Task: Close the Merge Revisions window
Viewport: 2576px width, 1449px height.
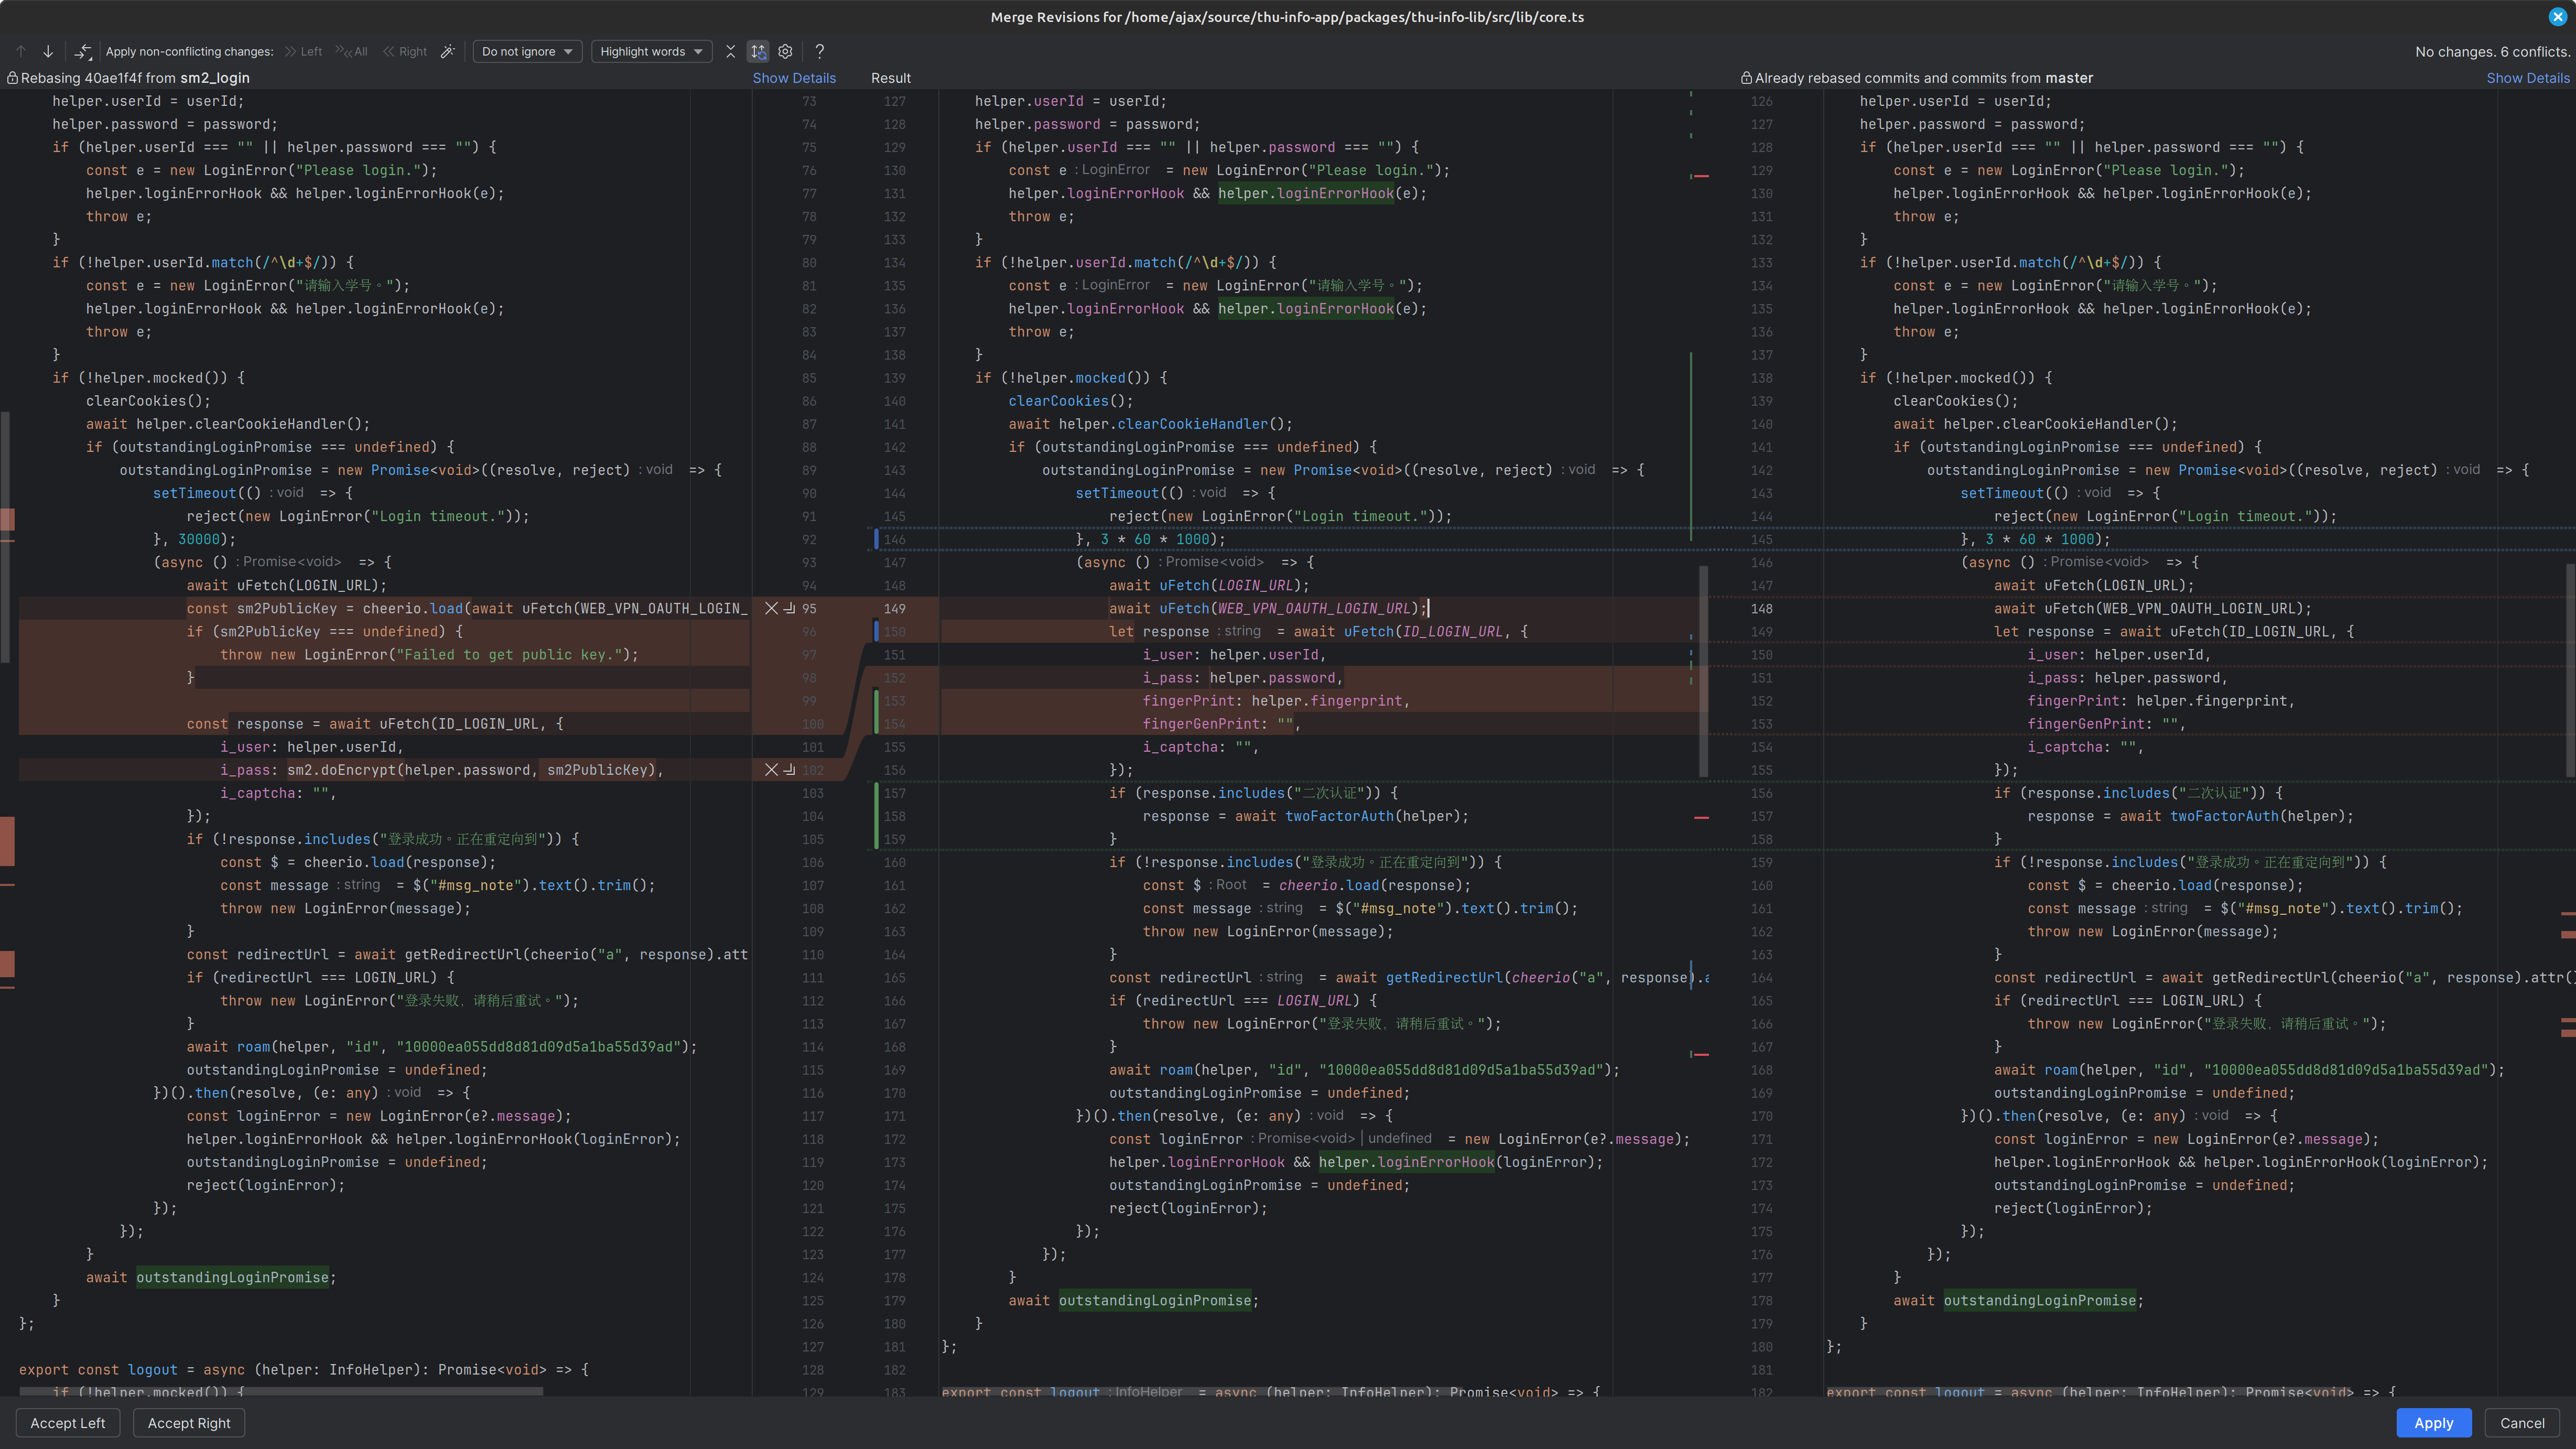Action: pos(2557,17)
